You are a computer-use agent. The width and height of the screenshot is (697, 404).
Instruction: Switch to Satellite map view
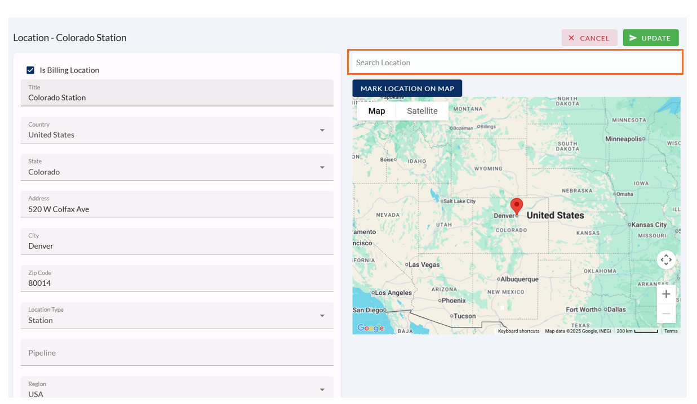422,111
